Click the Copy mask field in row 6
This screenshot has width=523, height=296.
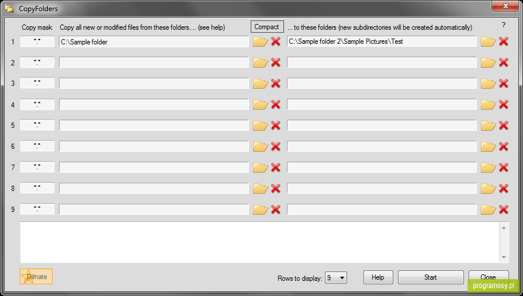(x=37, y=147)
